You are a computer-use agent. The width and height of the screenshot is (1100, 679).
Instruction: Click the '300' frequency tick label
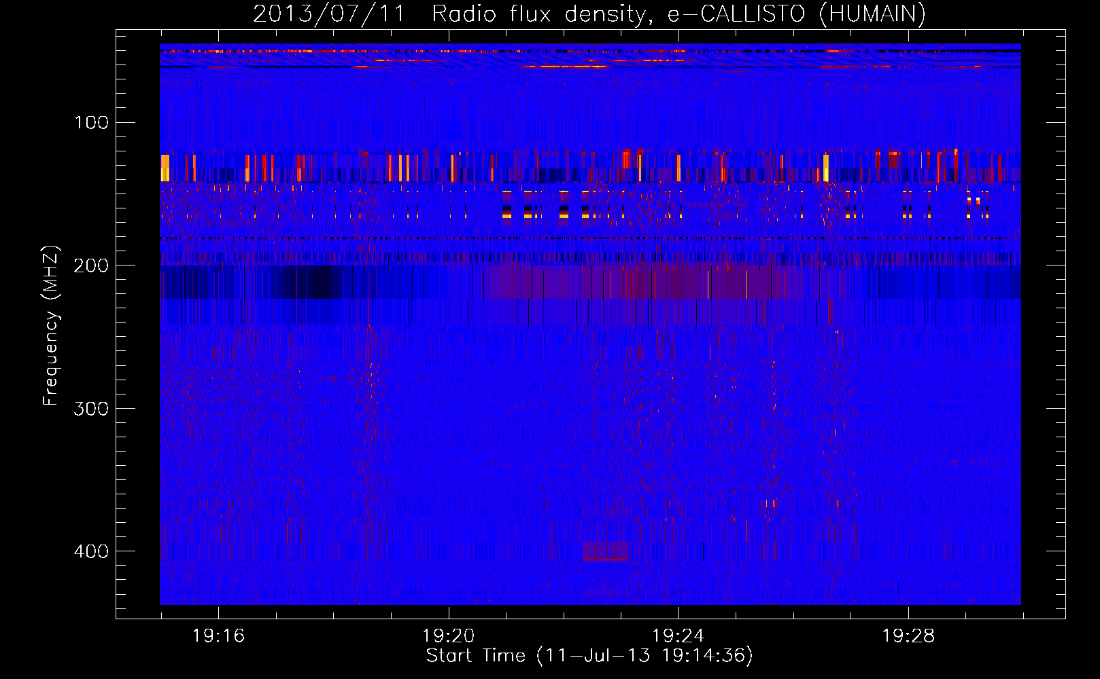click(x=91, y=408)
